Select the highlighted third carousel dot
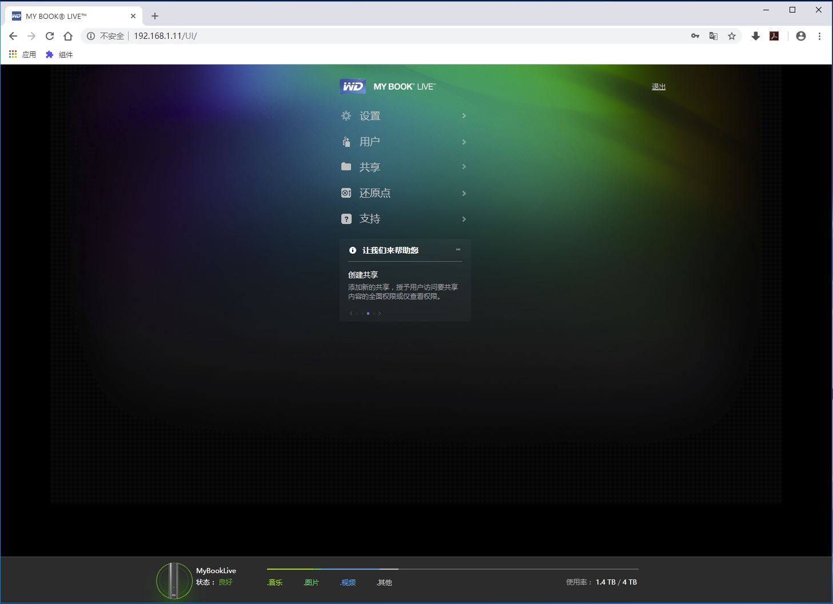 (x=368, y=313)
